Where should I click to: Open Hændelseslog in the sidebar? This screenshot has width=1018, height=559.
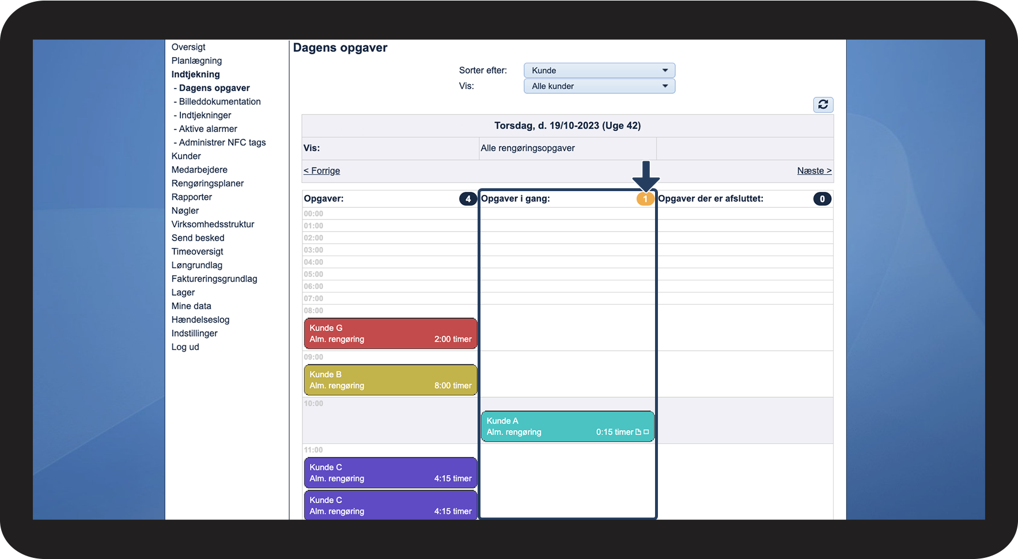pyautogui.click(x=200, y=320)
